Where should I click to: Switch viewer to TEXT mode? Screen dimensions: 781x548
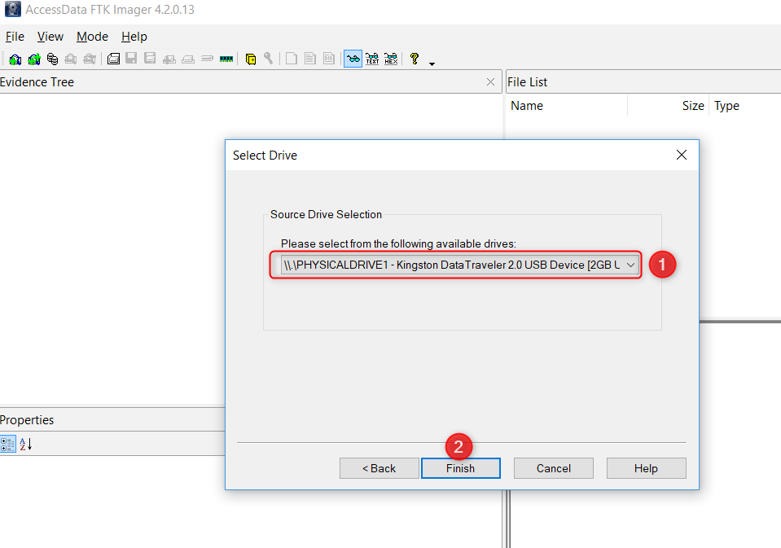click(372, 59)
